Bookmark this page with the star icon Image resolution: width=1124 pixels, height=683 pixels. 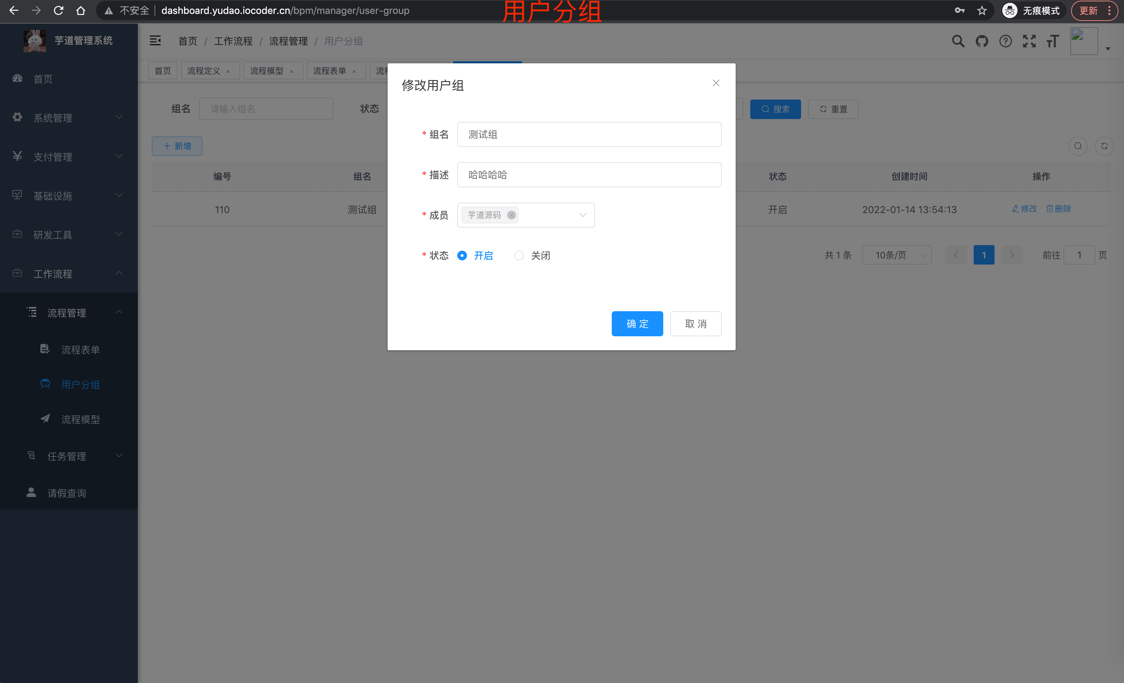(982, 10)
